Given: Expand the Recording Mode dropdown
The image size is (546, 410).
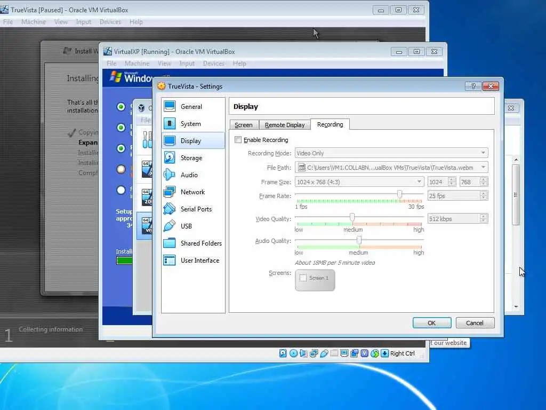Looking at the screenshot, I should [483, 153].
